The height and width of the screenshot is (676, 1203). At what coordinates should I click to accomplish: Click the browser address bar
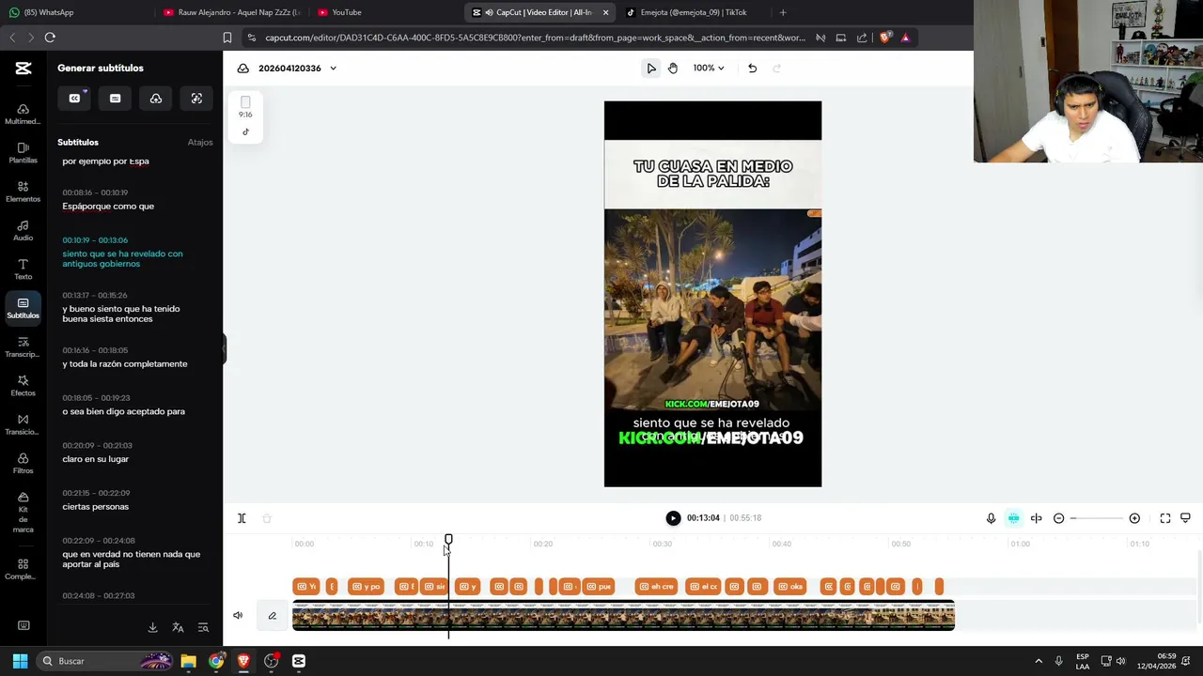(536, 38)
